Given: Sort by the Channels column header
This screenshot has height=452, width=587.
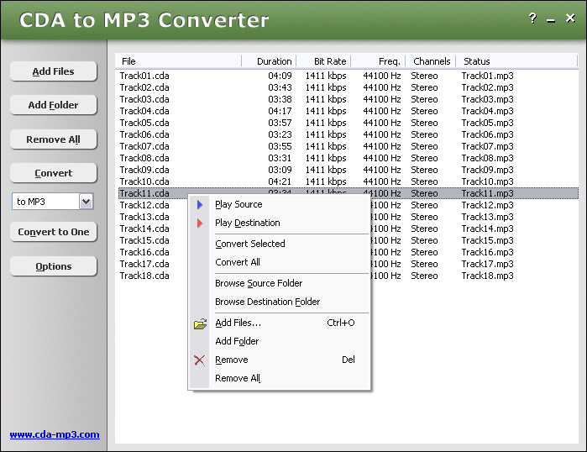Looking at the screenshot, I should point(431,61).
